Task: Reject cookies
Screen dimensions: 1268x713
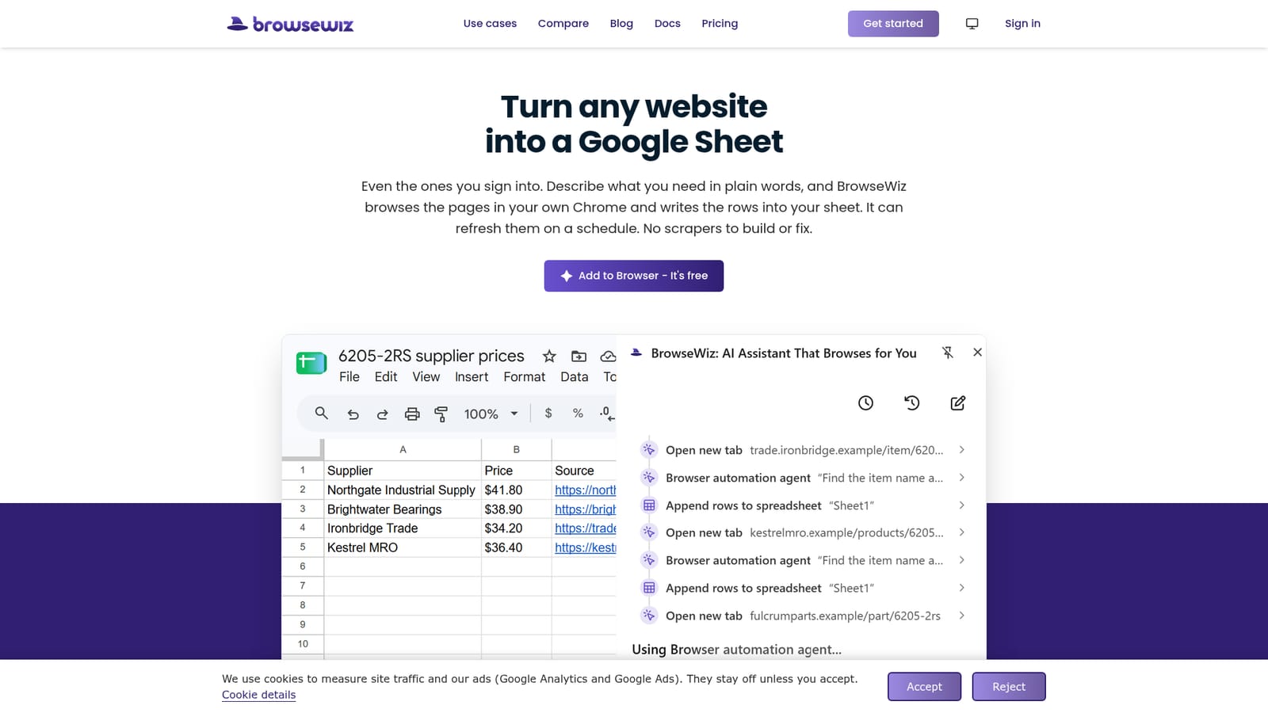Action: 1009,687
